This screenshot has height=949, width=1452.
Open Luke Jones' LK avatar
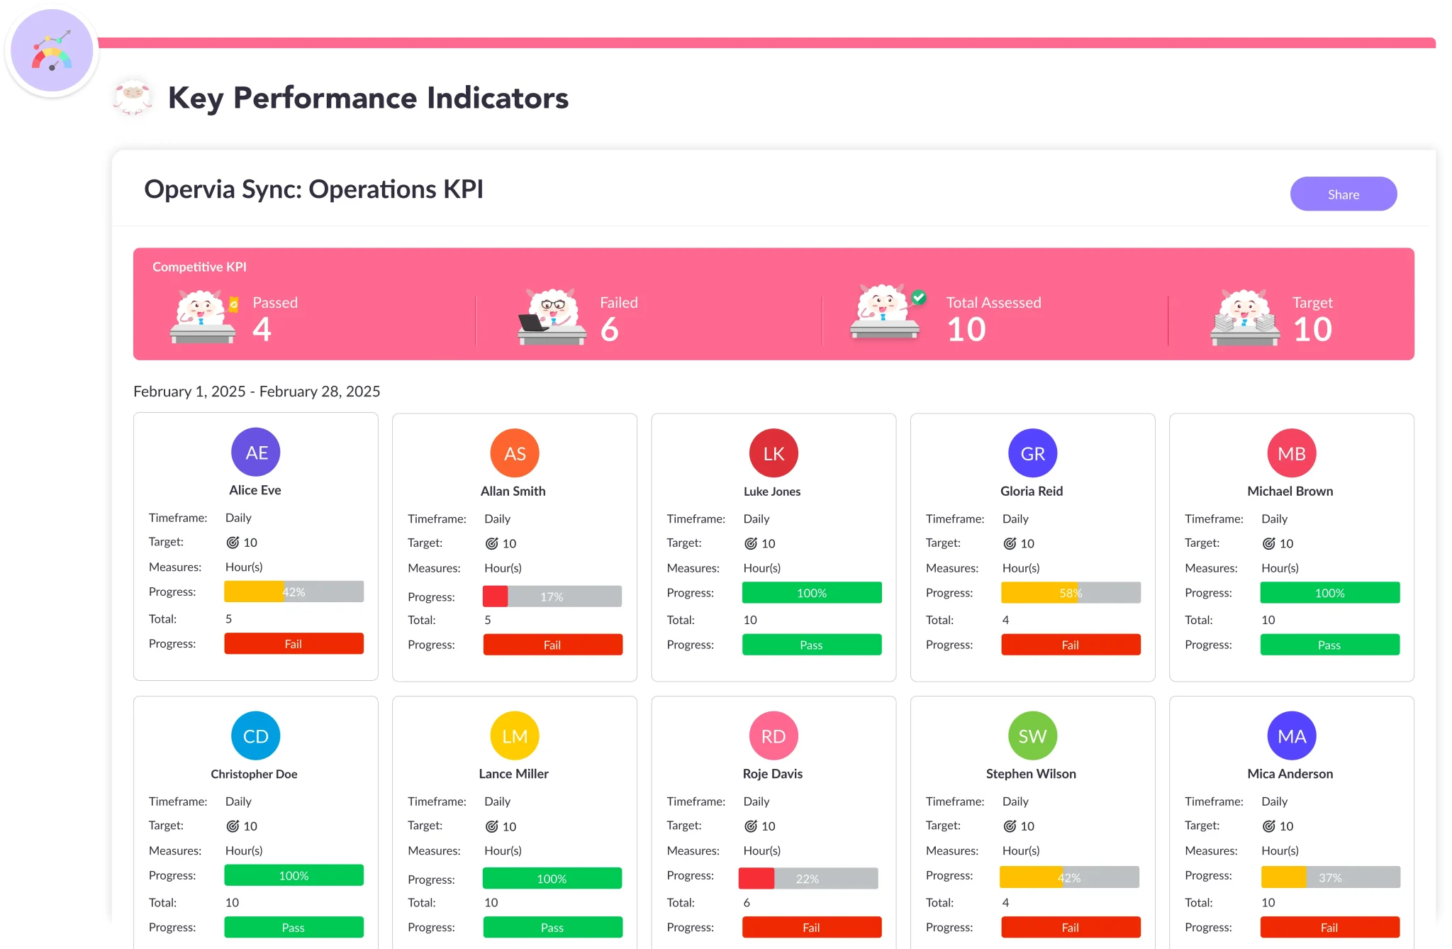coord(774,453)
